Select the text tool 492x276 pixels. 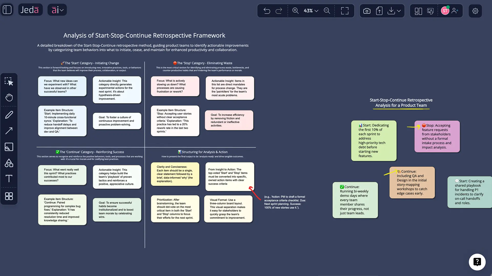coord(9,178)
